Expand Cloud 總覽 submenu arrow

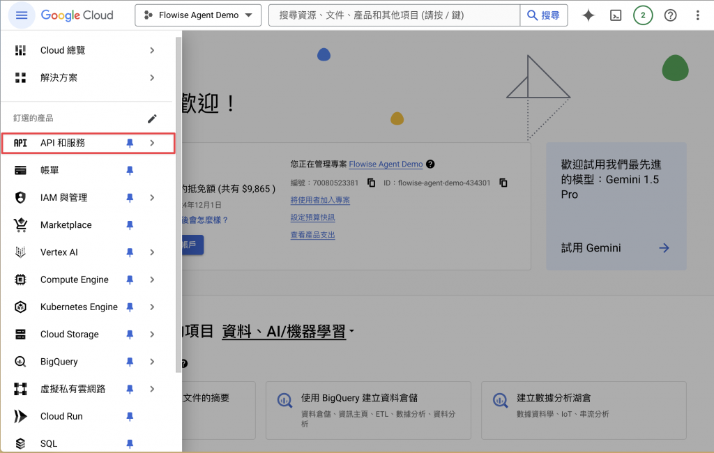click(x=152, y=50)
